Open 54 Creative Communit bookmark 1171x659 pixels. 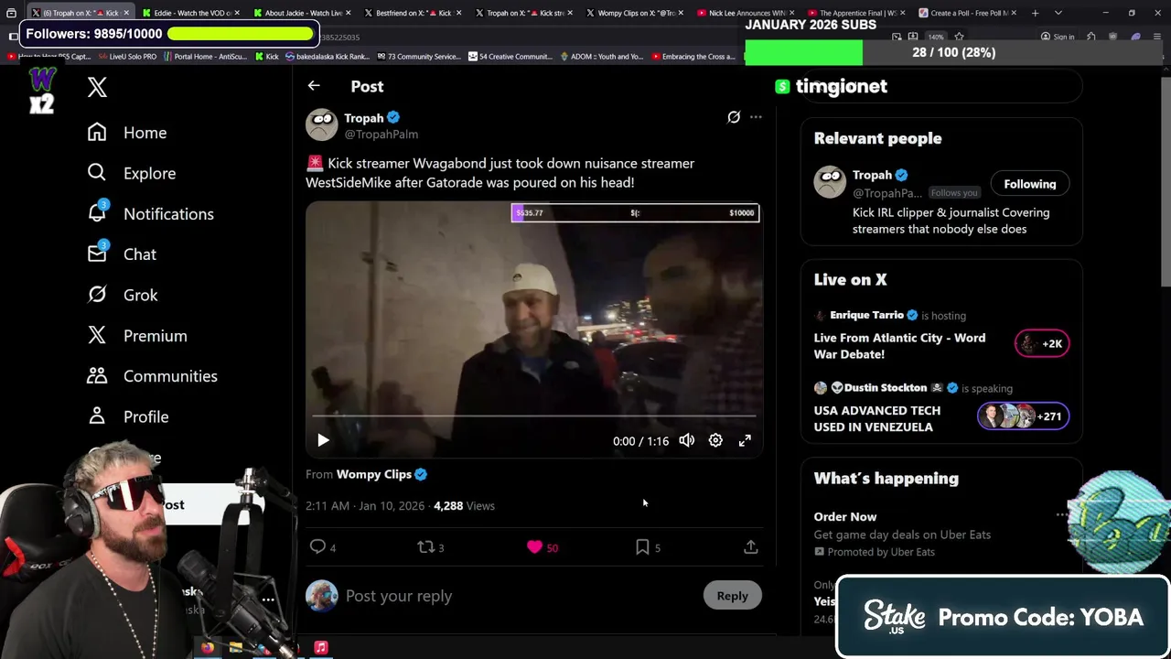click(x=510, y=57)
